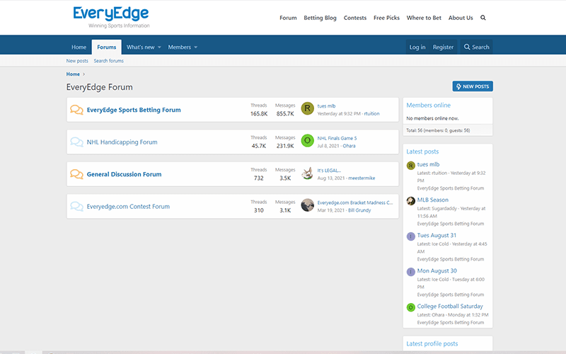Open MLB Season latest post
Image resolution: width=566 pixels, height=354 pixels.
433,200
